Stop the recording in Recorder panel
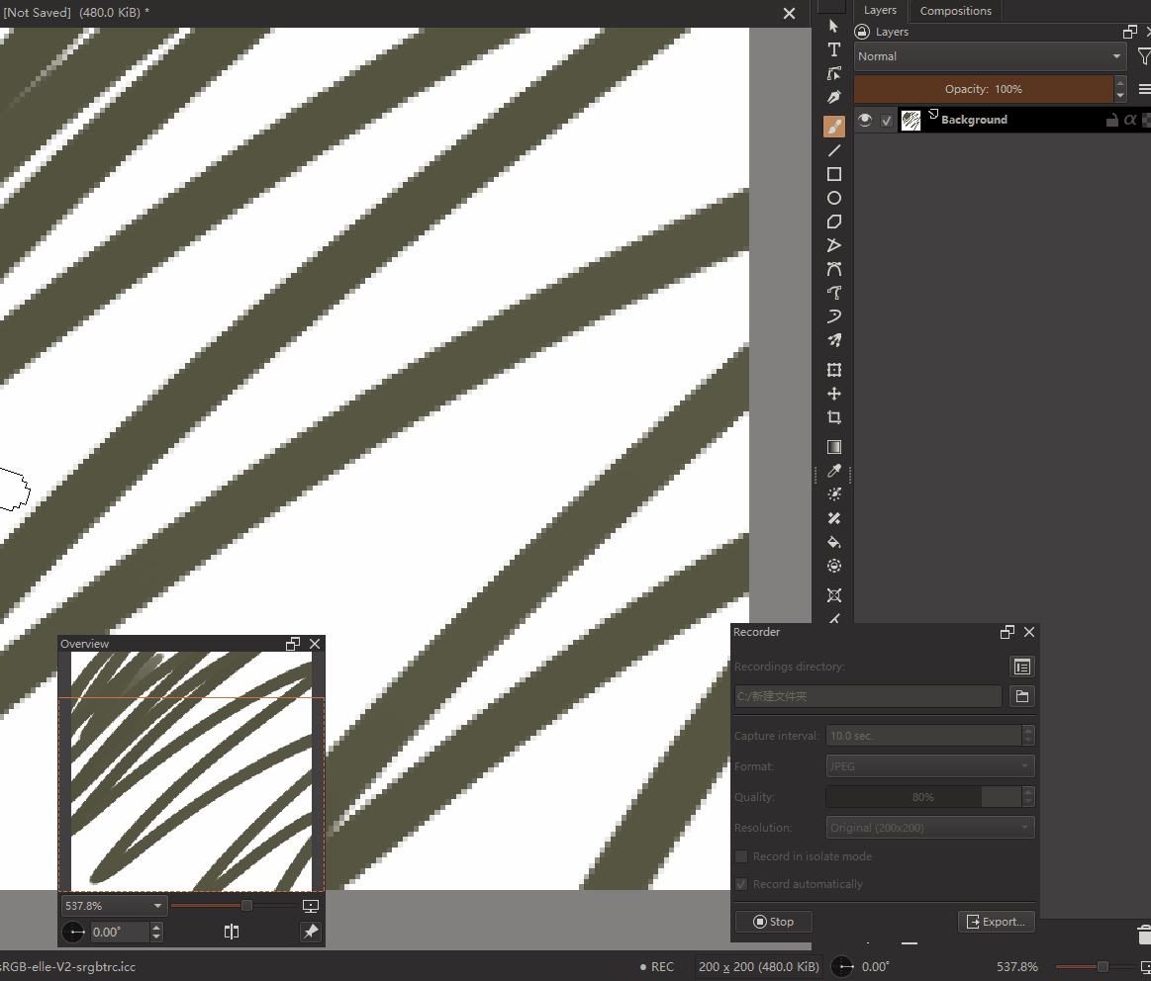The image size is (1151, 981). coord(773,922)
